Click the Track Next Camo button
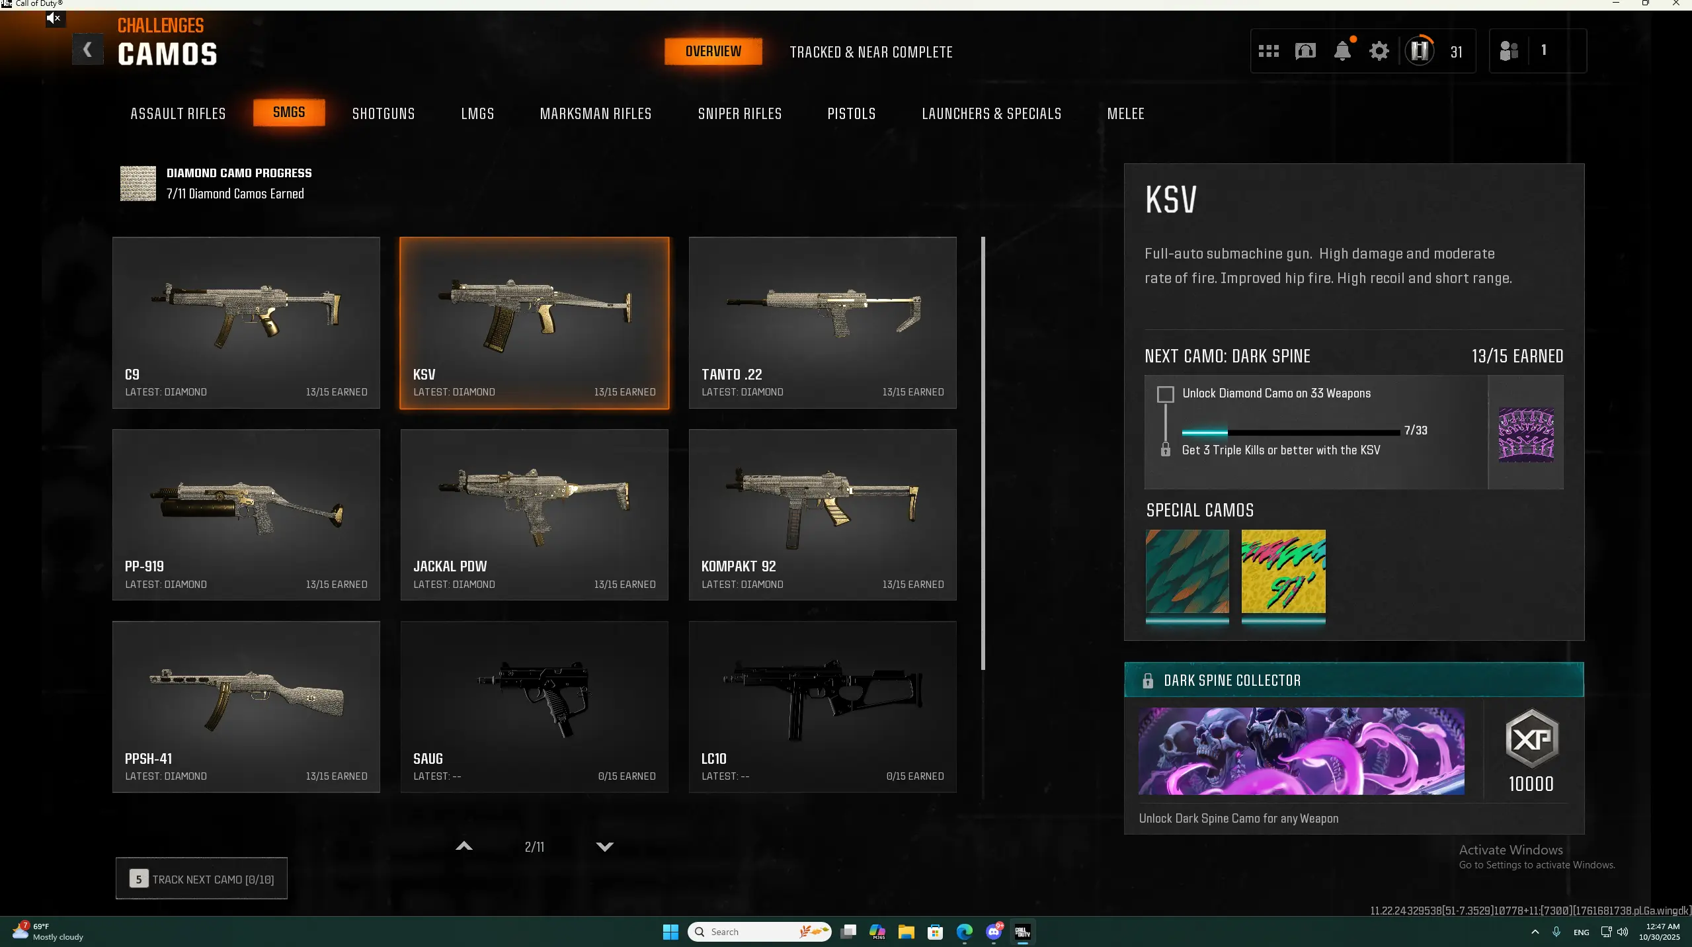The image size is (1692, 947). (x=202, y=879)
